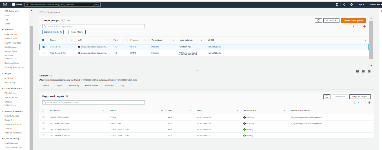Refresh the Target groups list
This screenshot has width=382, height=150.
(318, 21)
